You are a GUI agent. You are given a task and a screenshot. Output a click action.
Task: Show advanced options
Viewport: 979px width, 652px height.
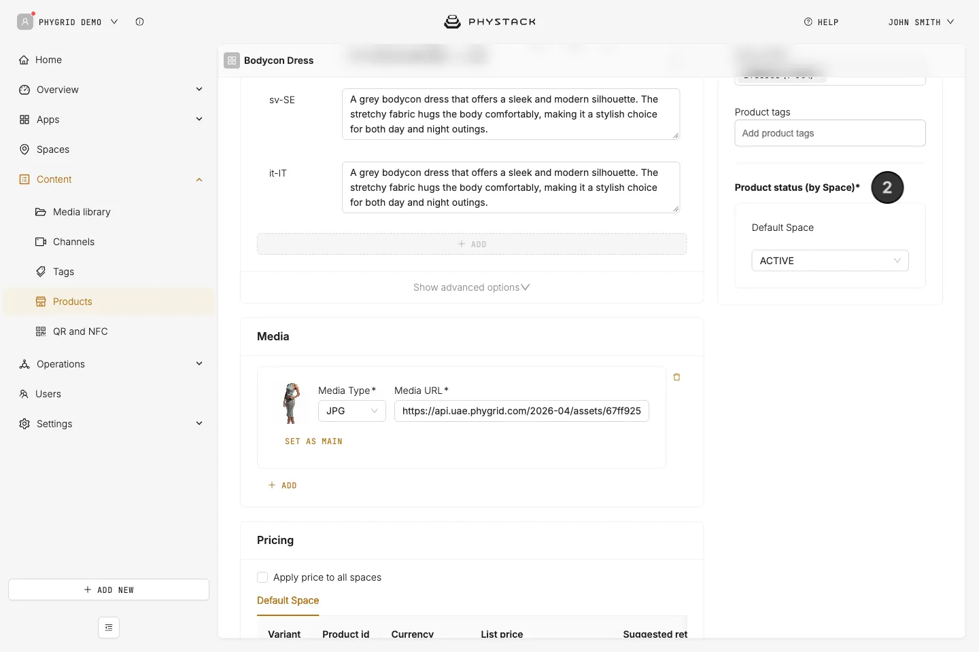pyautogui.click(x=472, y=287)
